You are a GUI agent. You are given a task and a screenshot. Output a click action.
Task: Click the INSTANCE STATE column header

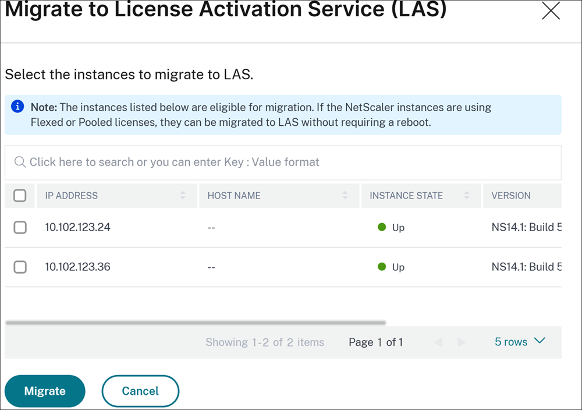point(421,195)
